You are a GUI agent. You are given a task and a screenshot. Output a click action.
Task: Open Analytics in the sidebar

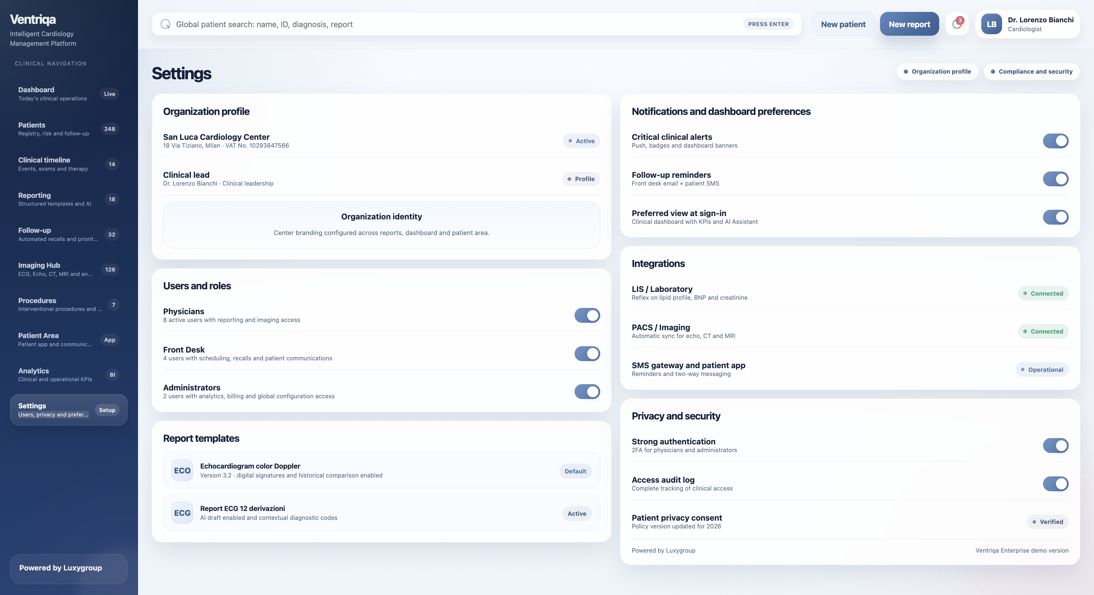click(x=68, y=375)
